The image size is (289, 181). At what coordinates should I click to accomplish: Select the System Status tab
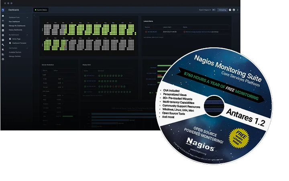[41, 10]
